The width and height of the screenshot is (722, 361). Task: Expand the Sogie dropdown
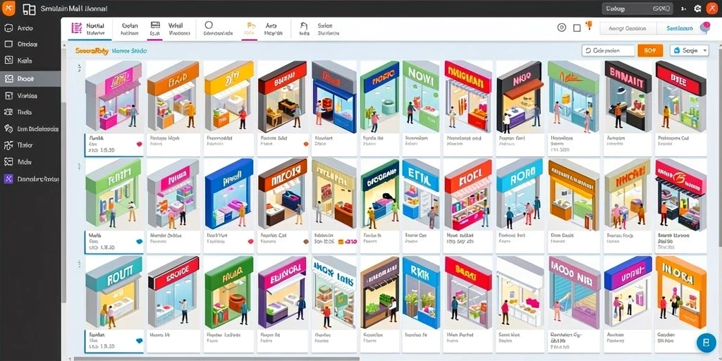(690, 50)
